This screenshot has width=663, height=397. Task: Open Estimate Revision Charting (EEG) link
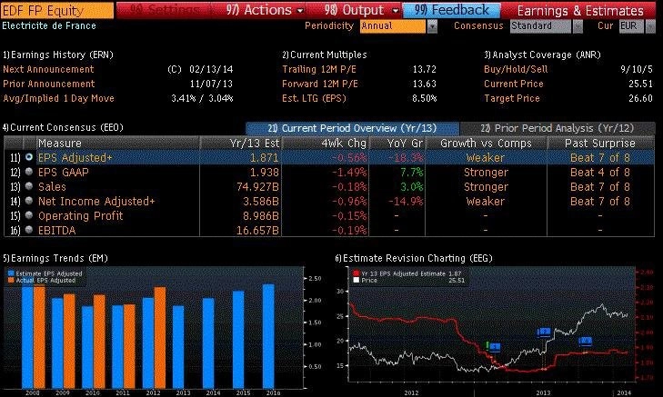414,258
